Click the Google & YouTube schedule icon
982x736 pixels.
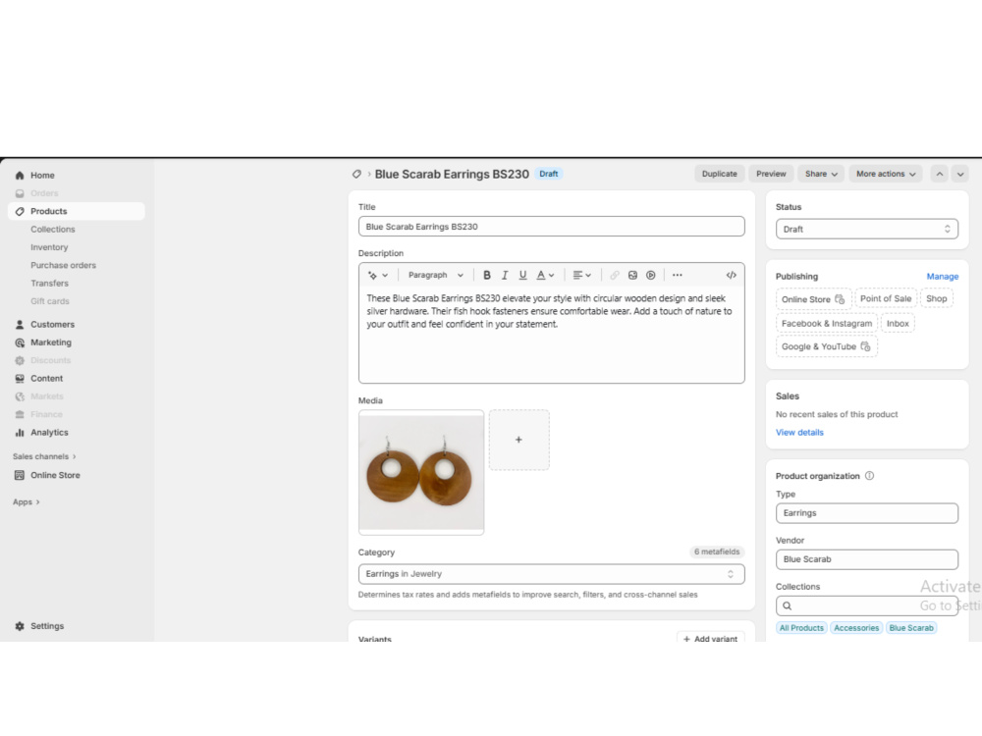point(865,346)
